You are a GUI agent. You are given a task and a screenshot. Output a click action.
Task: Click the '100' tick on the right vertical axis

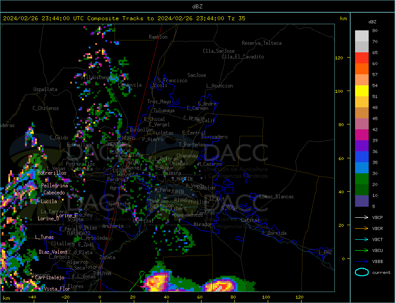(x=339, y=91)
